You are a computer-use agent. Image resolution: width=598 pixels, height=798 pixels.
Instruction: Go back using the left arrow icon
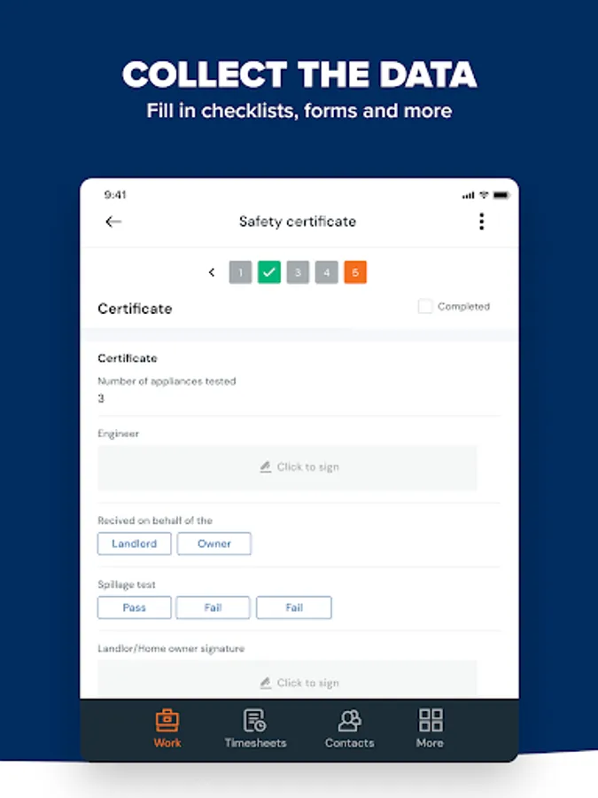click(113, 222)
